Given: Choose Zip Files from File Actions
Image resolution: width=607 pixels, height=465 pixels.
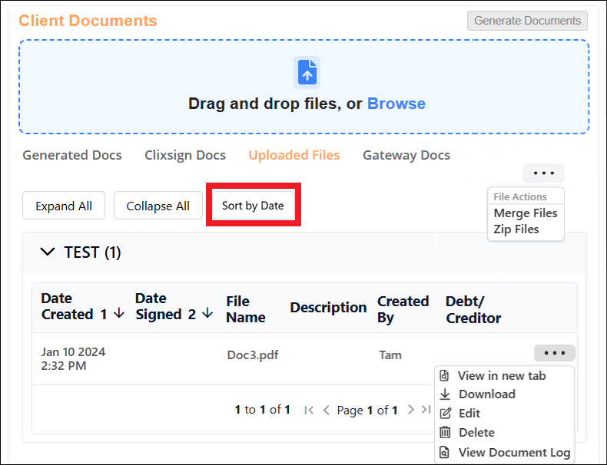Looking at the screenshot, I should click(x=516, y=229).
